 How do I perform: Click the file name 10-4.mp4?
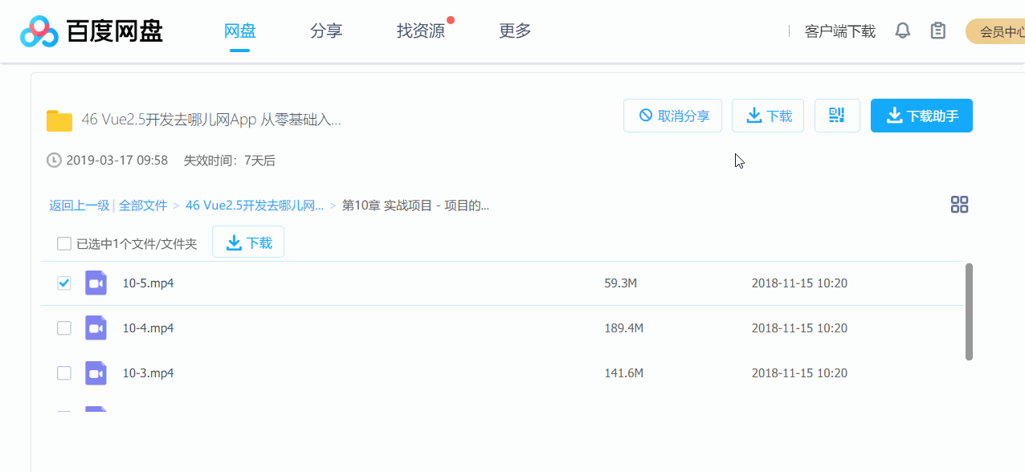pyautogui.click(x=149, y=328)
